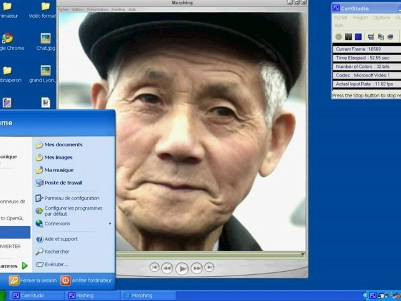Click the CamStudio pause button
Image resolution: width=401 pixels, height=301 pixels.
[348, 37]
